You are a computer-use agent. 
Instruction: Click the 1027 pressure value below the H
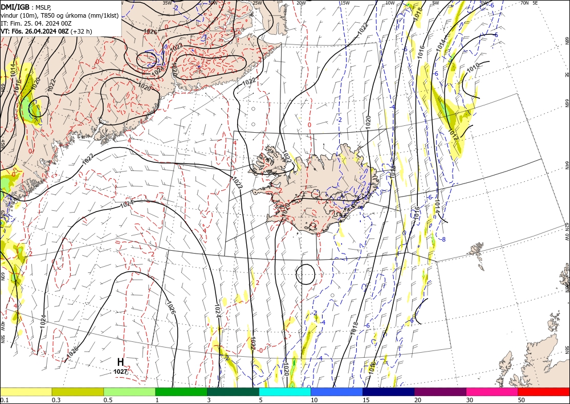pyautogui.click(x=120, y=372)
